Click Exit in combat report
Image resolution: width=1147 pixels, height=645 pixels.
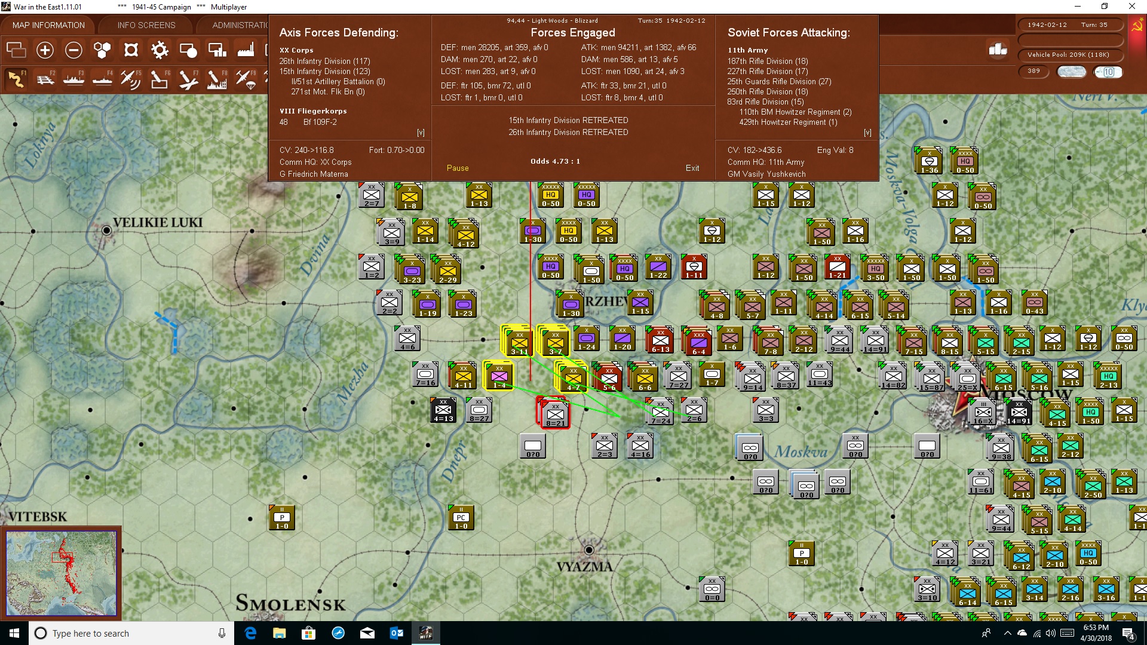click(x=692, y=168)
